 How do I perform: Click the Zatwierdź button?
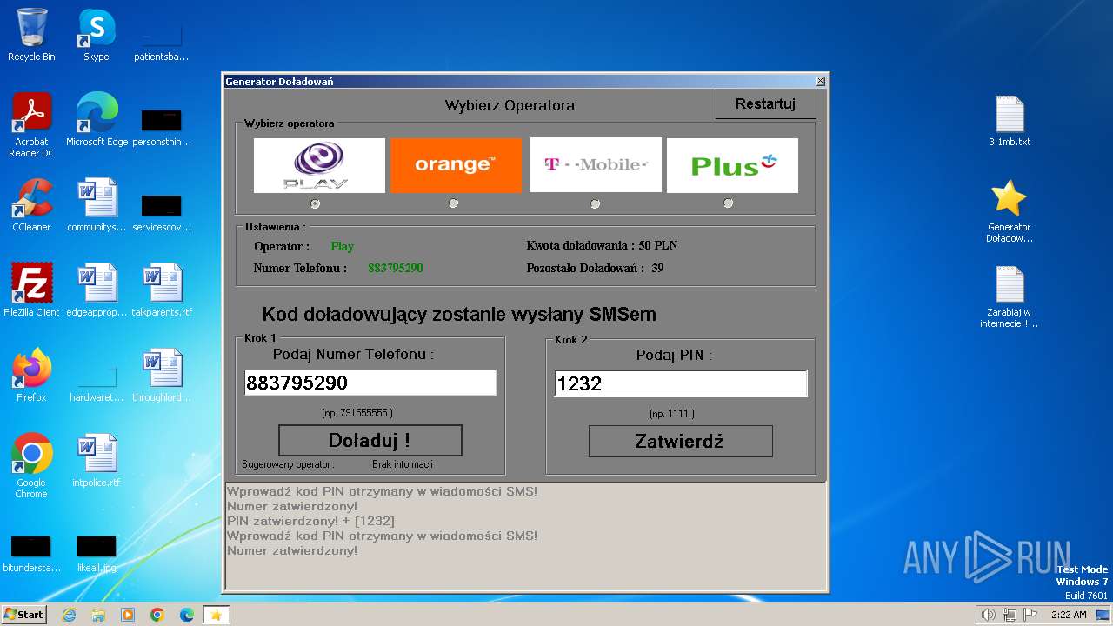680,441
